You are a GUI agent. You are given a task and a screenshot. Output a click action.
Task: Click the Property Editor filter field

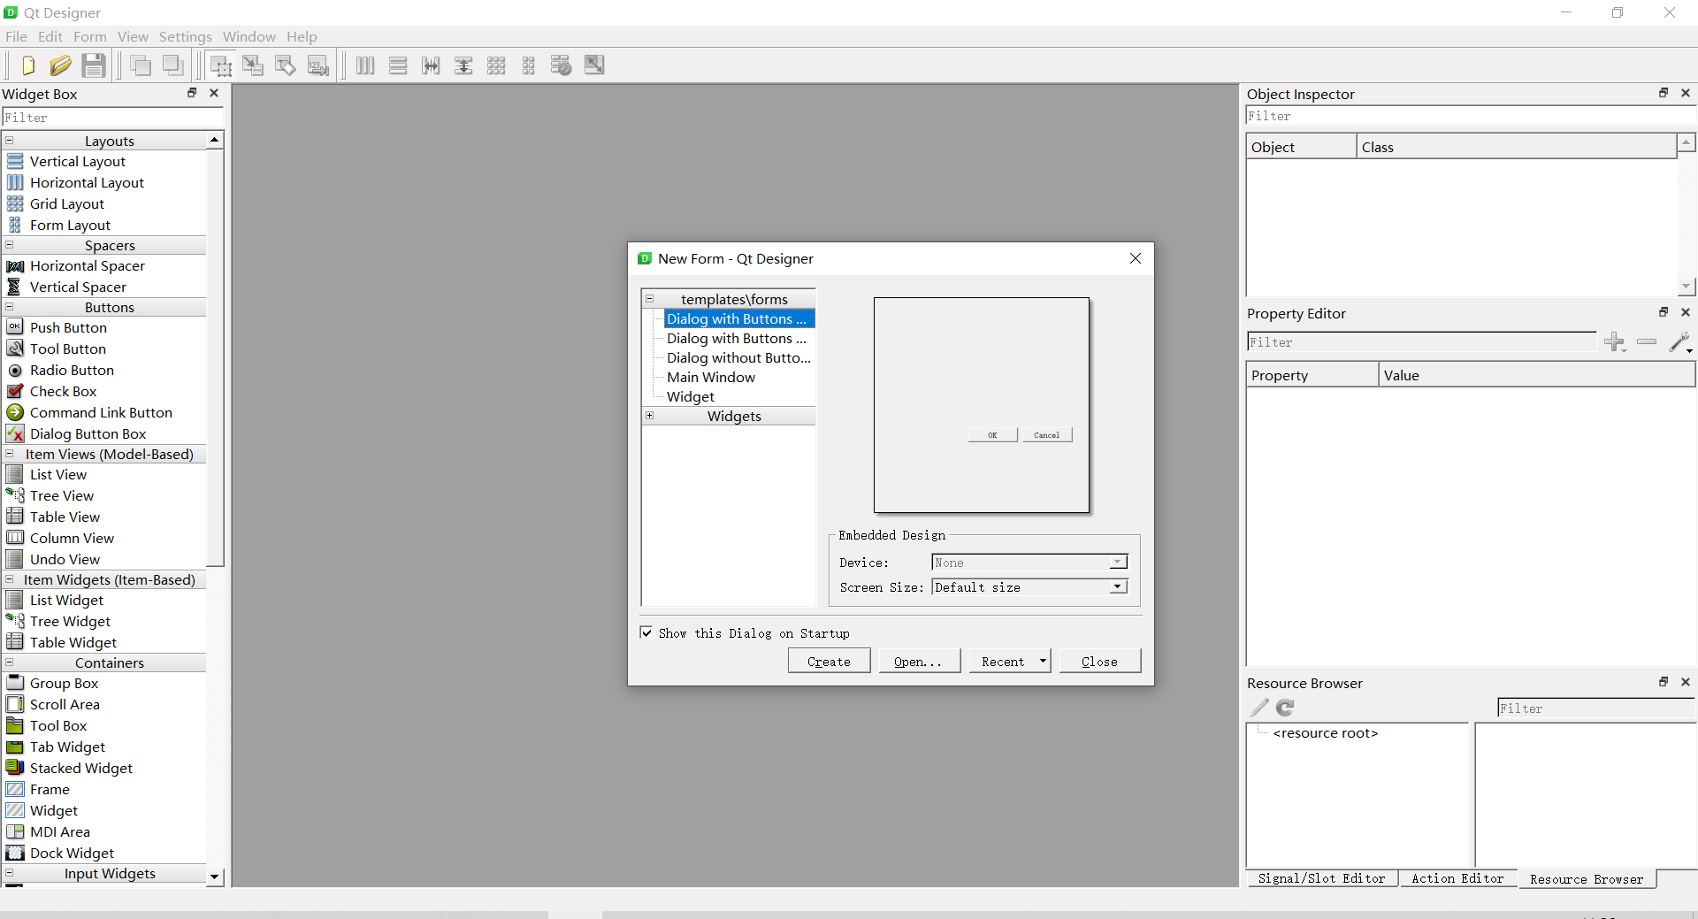[x=1422, y=342]
